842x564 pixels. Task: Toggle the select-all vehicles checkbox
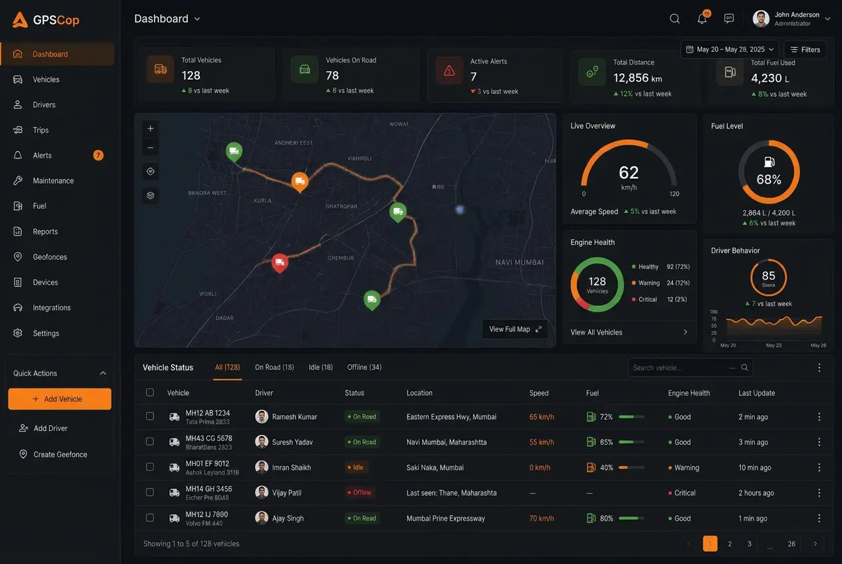(x=150, y=392)
